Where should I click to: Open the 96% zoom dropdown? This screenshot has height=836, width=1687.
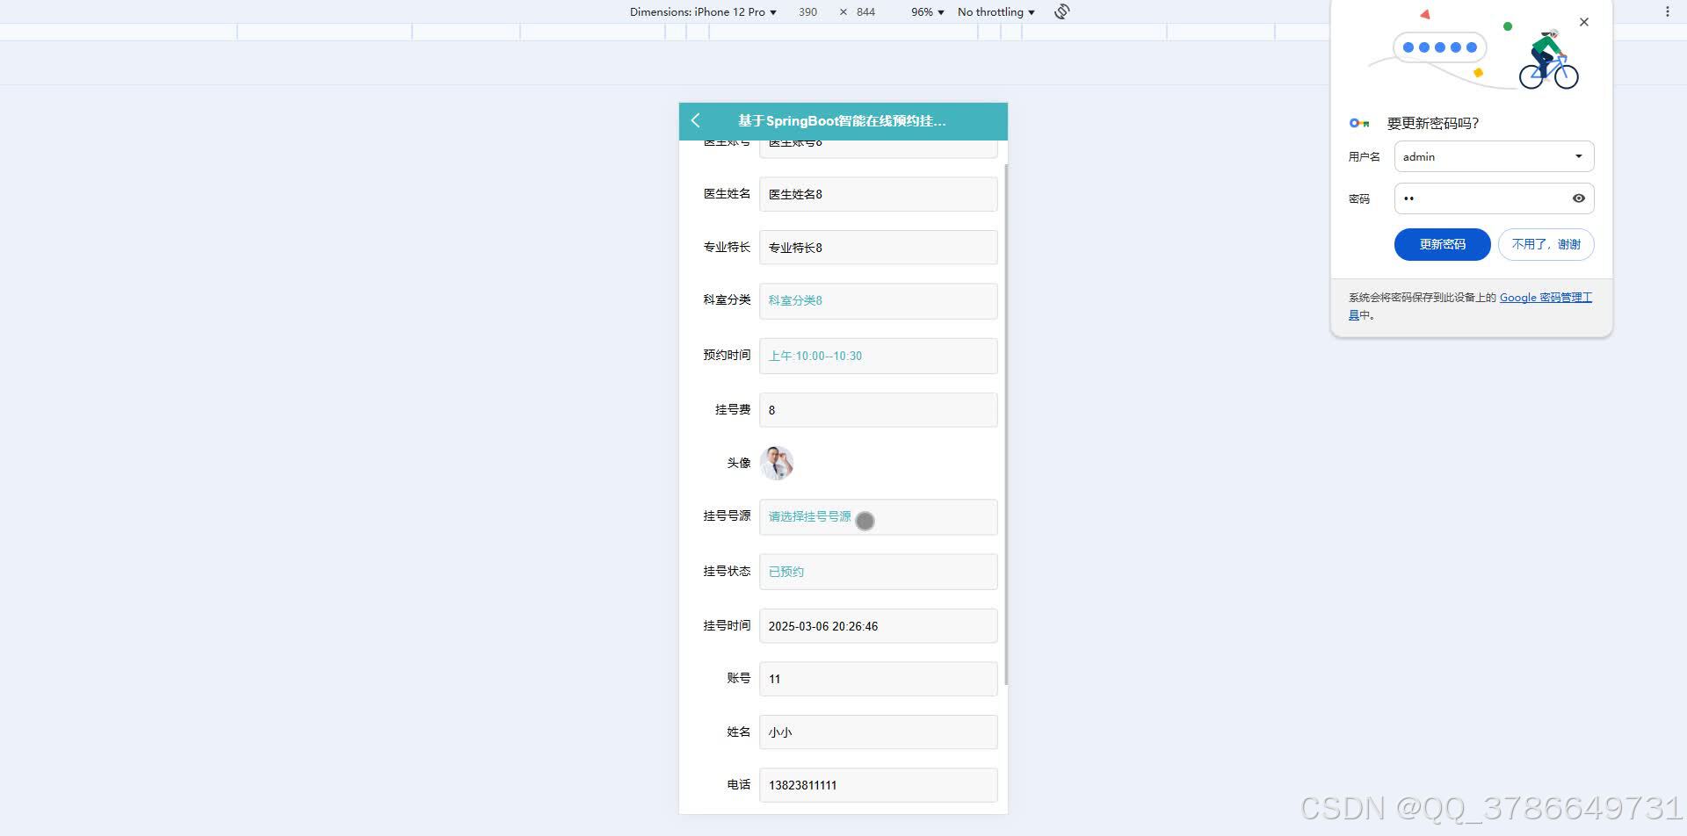click(x=927, y=11)
